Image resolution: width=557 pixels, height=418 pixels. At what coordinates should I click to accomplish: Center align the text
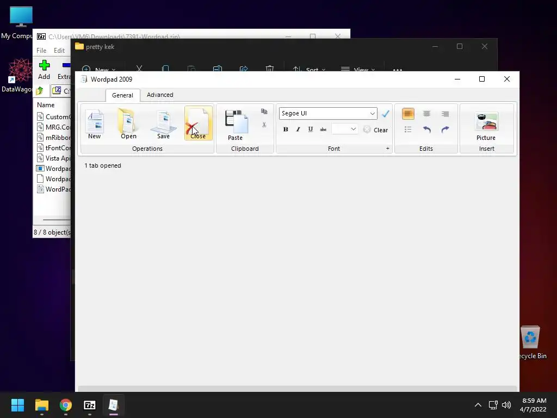(426, 114)
